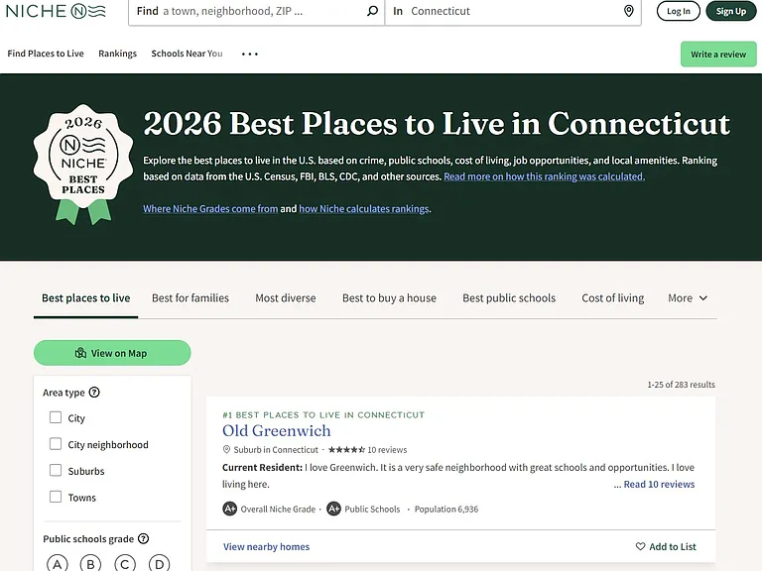Select public schools grade D
The image size is (762, 571).
tap(159, 563)
